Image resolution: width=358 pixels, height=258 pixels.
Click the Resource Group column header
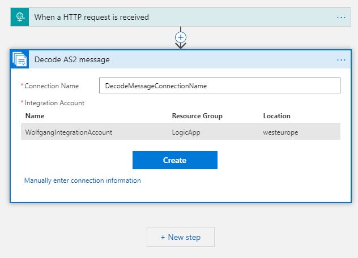197,116
